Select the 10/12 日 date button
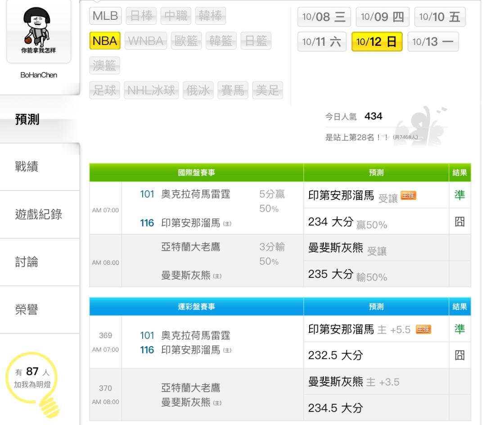This screenshot has width=486, height=425. click(377, 42)
